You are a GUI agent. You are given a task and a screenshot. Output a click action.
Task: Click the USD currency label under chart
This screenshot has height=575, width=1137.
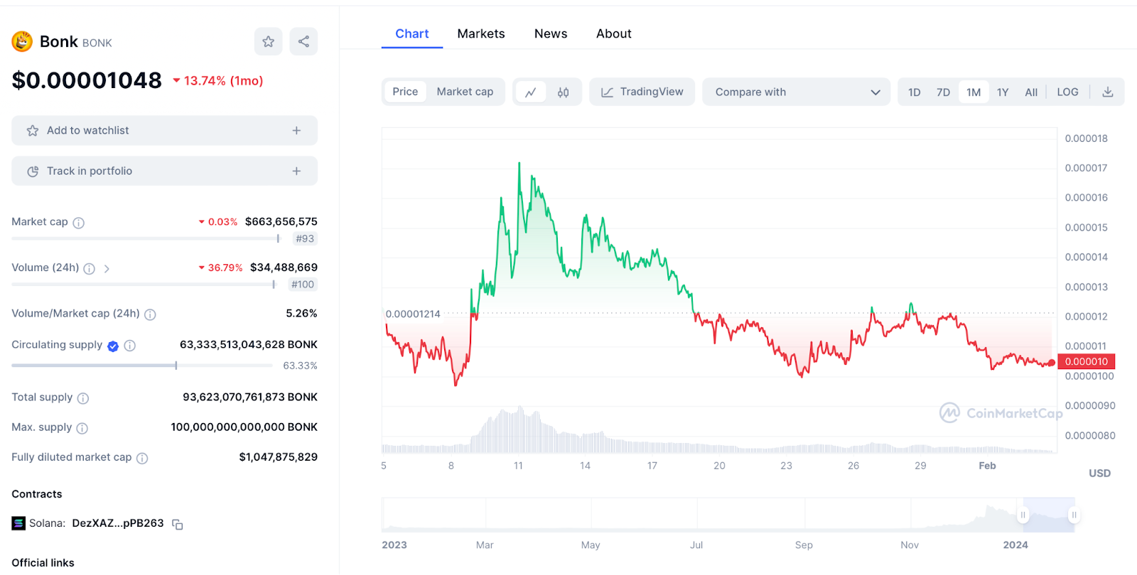coord(1099,473)
